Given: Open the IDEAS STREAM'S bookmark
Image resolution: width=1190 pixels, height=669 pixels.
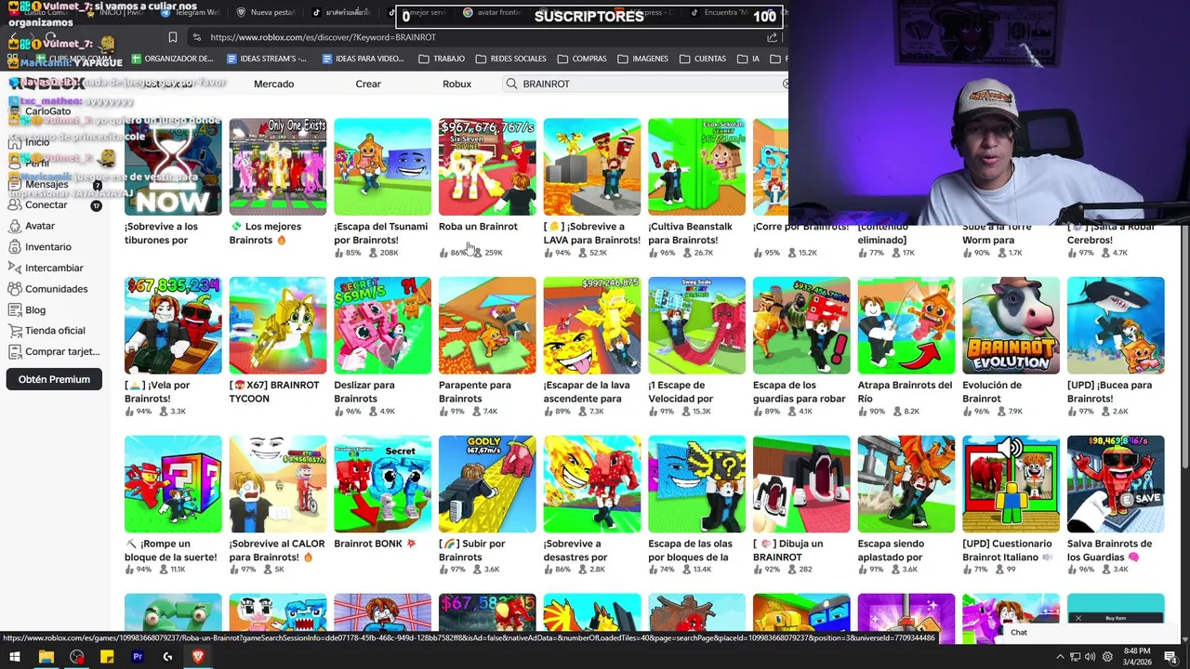Looking at the screenshot, I should [267, 59].
